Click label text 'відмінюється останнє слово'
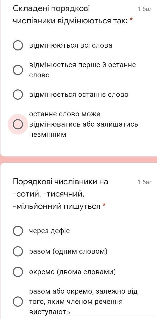 coord(79,95)
